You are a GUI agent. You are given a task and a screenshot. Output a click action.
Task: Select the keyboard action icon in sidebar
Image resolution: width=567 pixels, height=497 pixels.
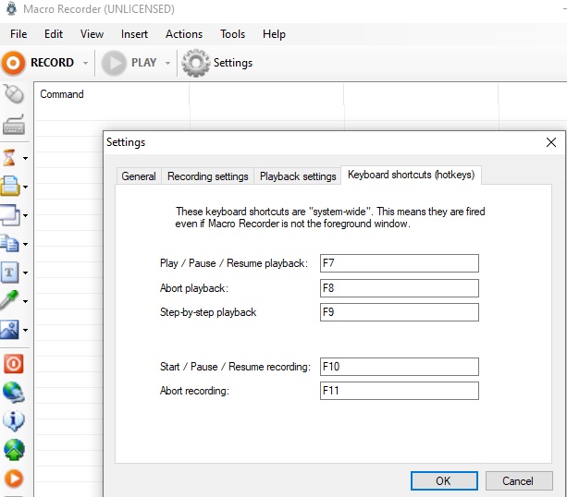pyautogui.click(x=14, y=125)
